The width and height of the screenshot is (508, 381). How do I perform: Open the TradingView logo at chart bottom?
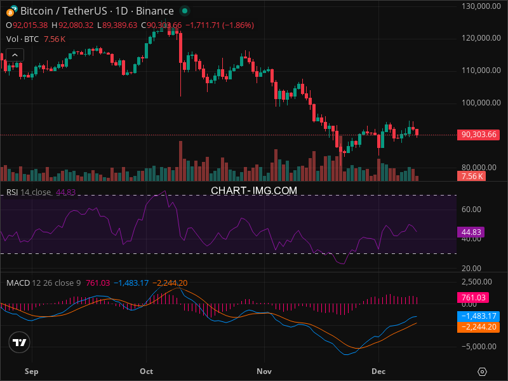pos(20,343)
